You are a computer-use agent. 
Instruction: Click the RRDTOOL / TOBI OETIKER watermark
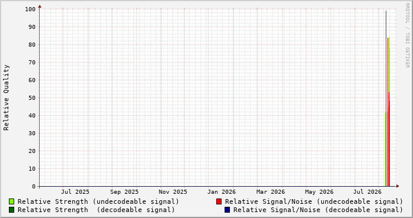(x=407, y=35)
